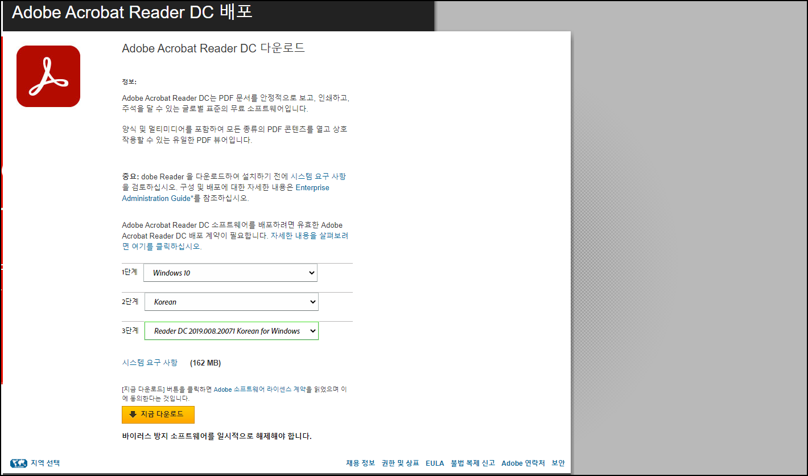The height and width of the screenshot is (476, 808).
Task: Click the 자세한 내용을 살펴보려면 여기를 클릭하십시오 link
Action: coord(235,241)
